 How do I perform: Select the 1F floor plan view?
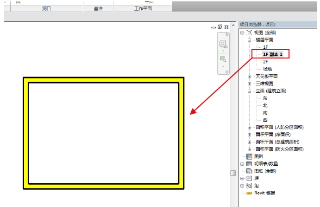[x=265, y=47]
